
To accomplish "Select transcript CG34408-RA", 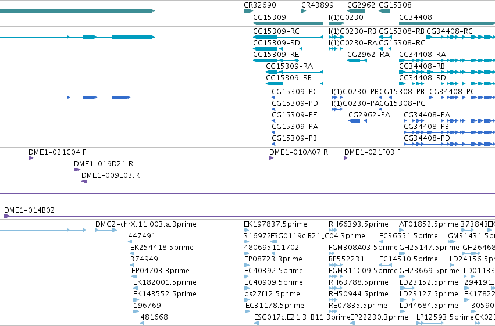I will click(x=447, y=60).
